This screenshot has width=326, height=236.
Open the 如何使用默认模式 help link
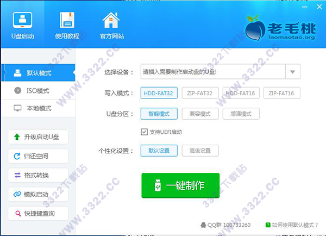[x=292, y=225]
